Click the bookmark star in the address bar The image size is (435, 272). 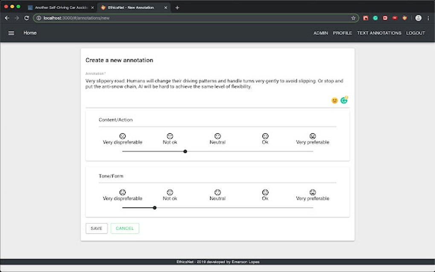point(353,18)
